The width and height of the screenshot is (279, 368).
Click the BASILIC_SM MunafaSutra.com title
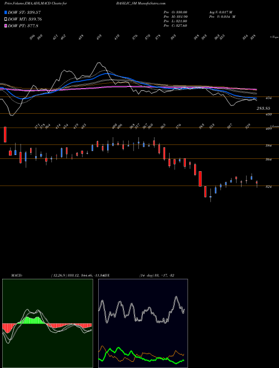141,3
